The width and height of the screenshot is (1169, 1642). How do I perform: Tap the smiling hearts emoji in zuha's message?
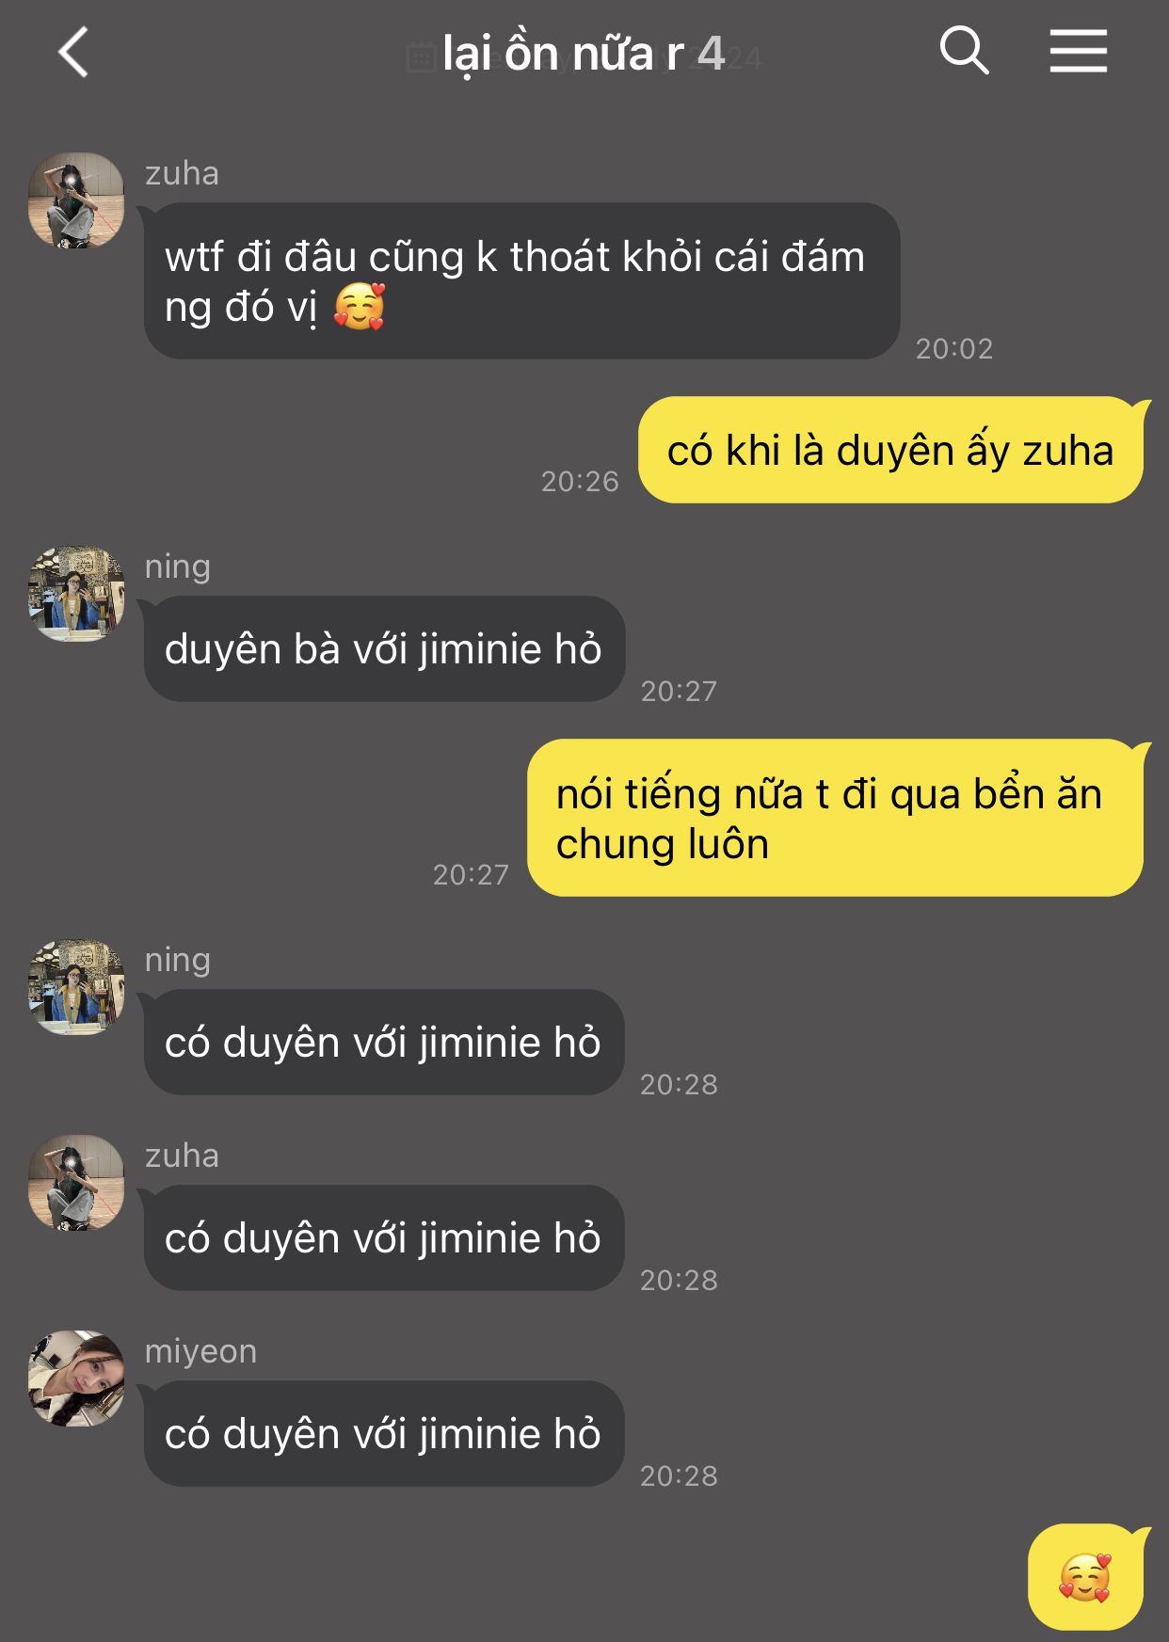(360, 307)
